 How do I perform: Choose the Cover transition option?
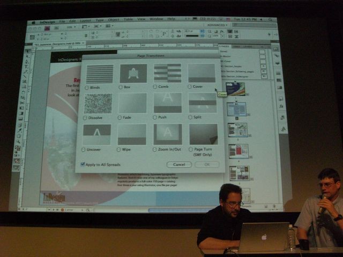[190, 87]
